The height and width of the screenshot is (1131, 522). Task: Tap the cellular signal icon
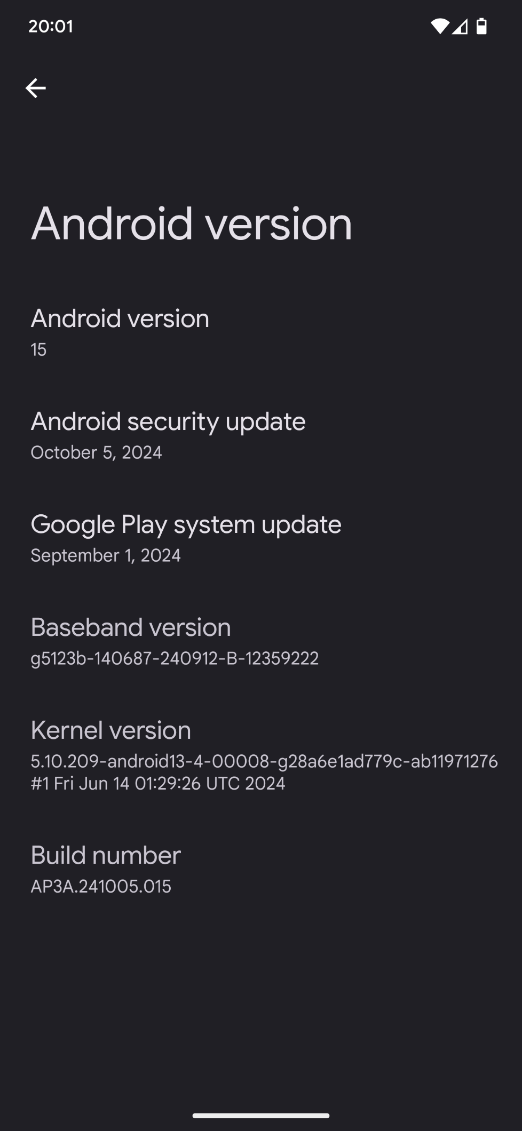(x=460, y=26)
